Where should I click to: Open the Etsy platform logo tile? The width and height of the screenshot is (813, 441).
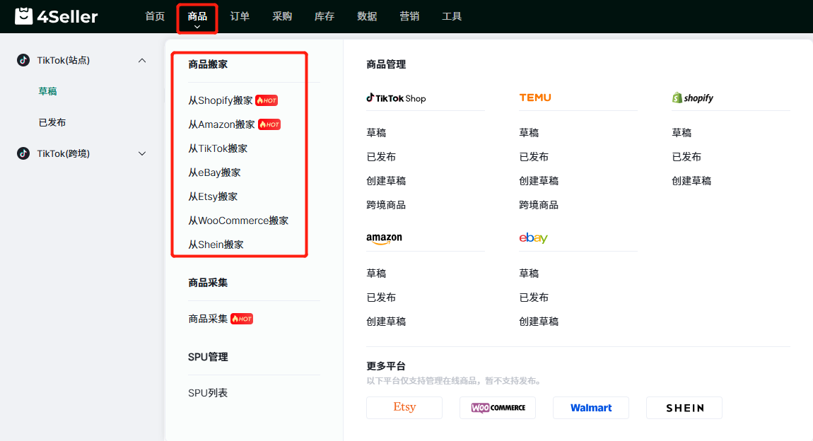point(404,407)
